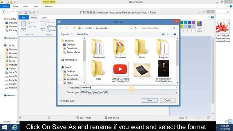Click Network in Explorer navigation pane
Viewport: 233px width, 131px height.
pyautogui.click(x=10, y=95)
